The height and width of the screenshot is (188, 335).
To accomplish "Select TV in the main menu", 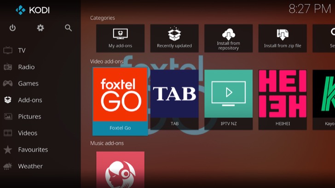I will click(x=22, y=51).
